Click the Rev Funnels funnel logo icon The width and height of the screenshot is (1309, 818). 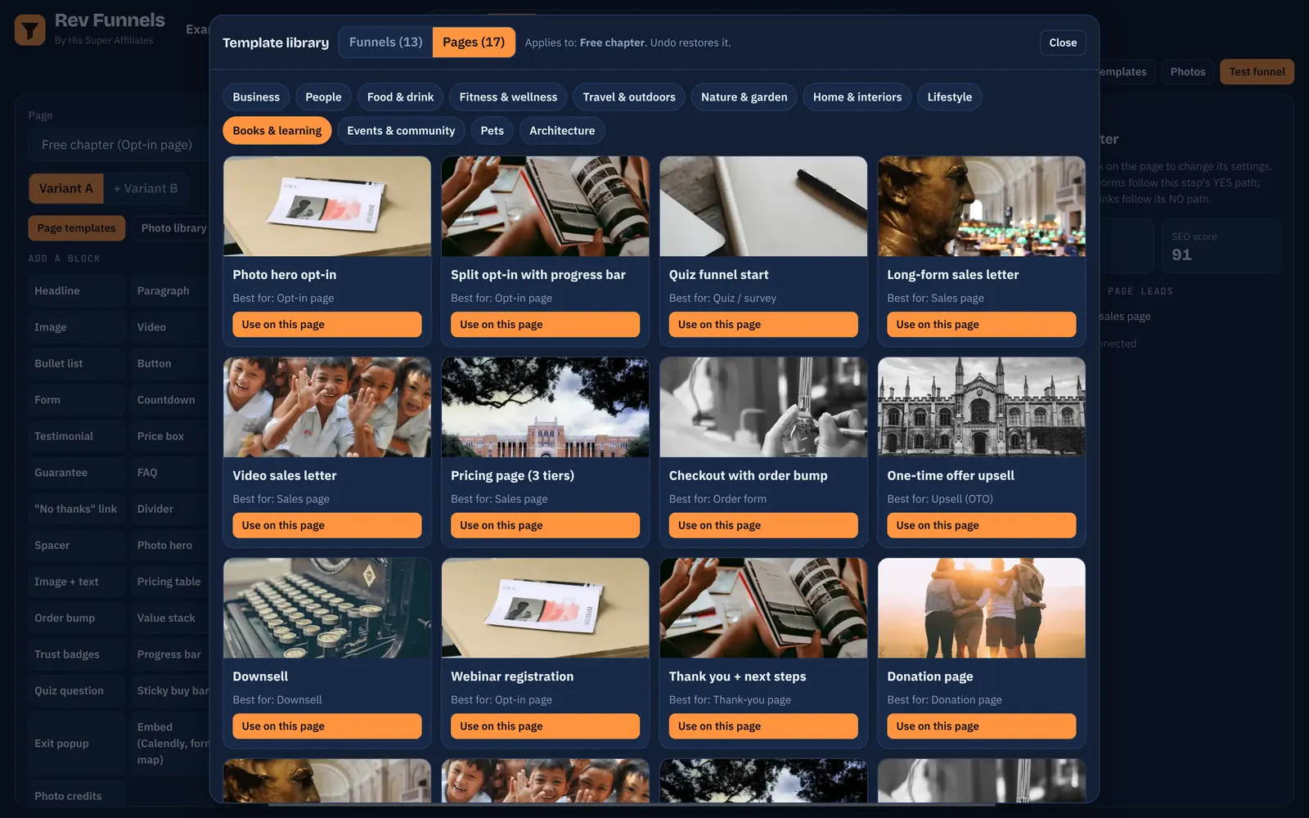(x=30, y=30)
